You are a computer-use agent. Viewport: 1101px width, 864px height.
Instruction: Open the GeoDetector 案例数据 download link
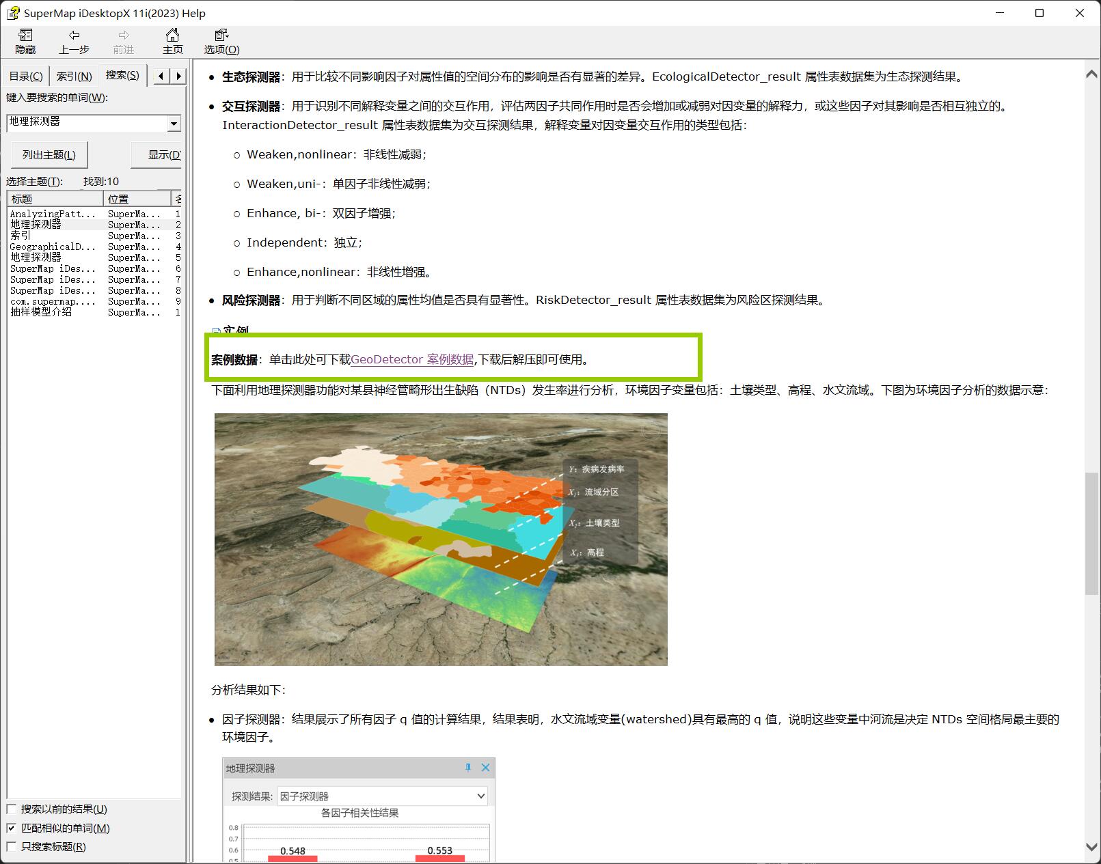412,359
